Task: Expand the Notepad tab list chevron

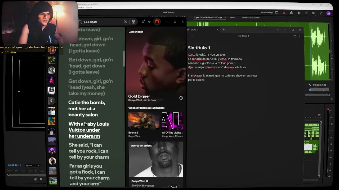Action: tap(278, 30)
